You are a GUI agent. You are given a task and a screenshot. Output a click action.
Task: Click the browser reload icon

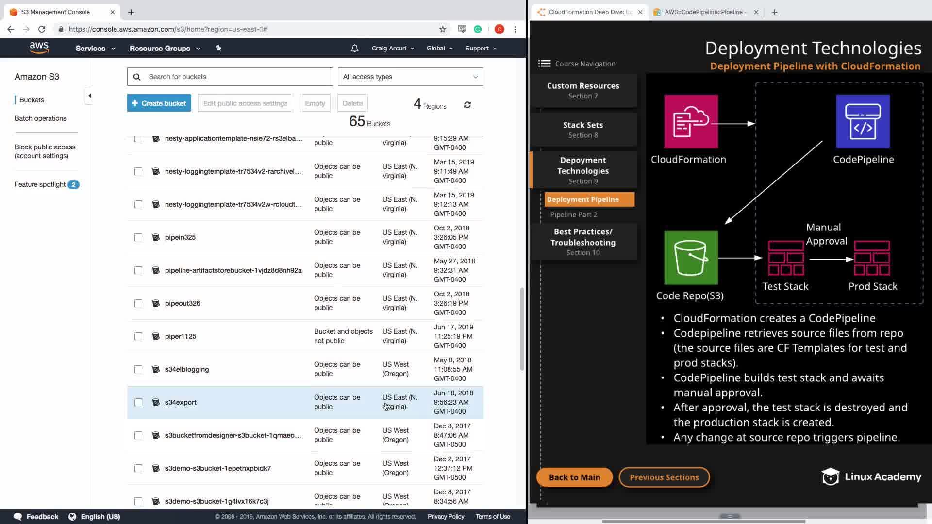pyautogui.click(x=42, y=29)
